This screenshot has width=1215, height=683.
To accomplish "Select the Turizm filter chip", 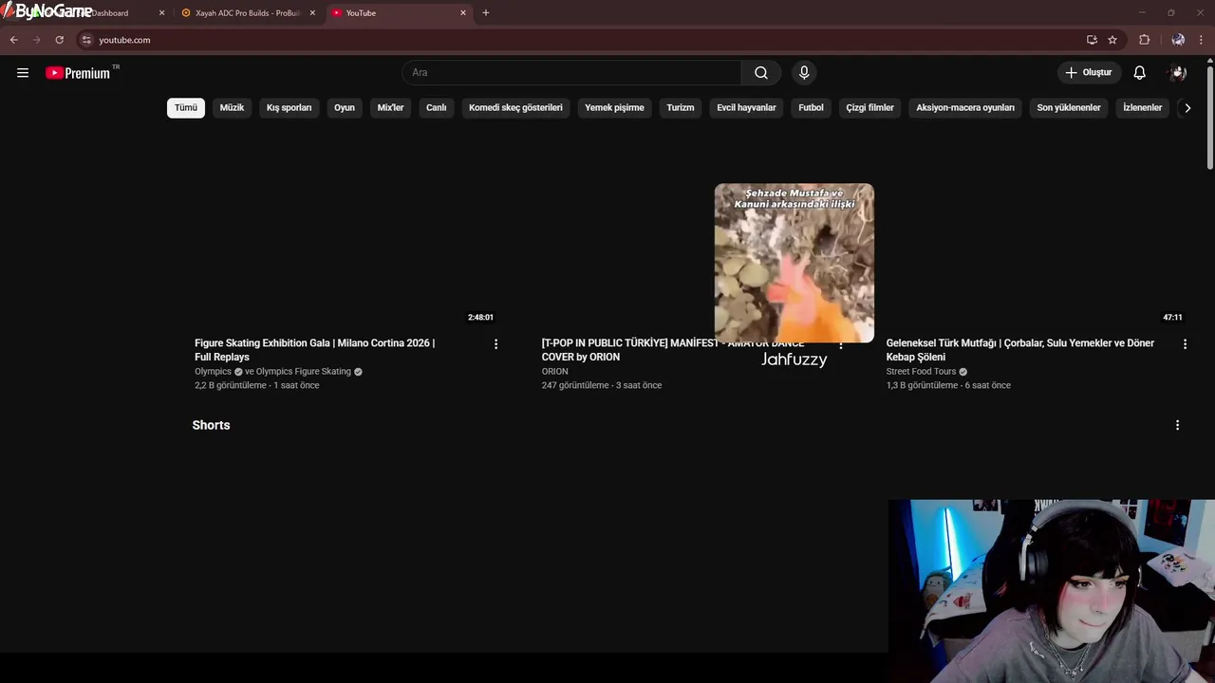I will tap(681, 108).
